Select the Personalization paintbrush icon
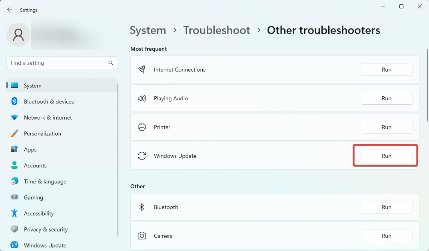Screen dimensions: 429x251 pos(14,133)
